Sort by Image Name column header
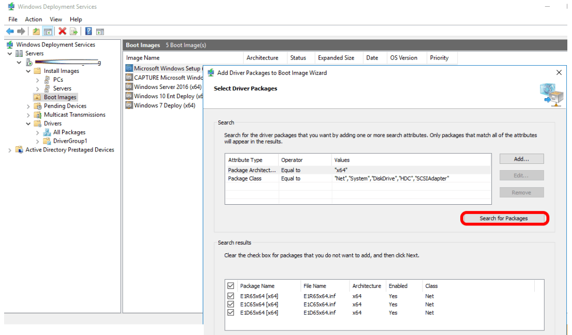 [183, 57]
